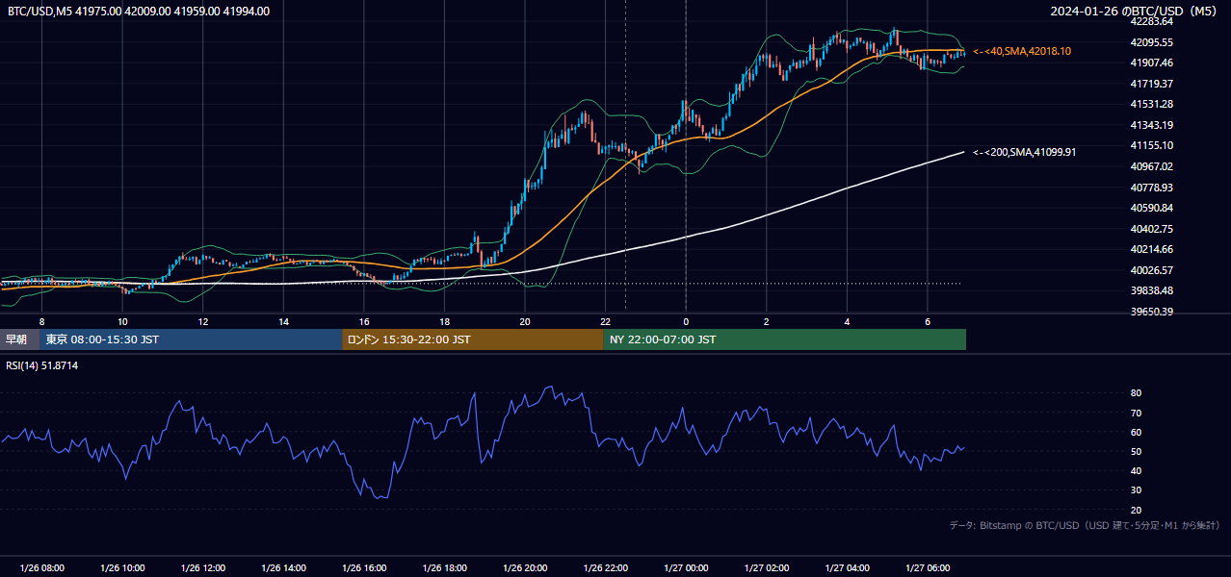Select the 200 SMA 41099.91 label
1231x577 pixels.
pyautogui.click(x=1025, y=152)
